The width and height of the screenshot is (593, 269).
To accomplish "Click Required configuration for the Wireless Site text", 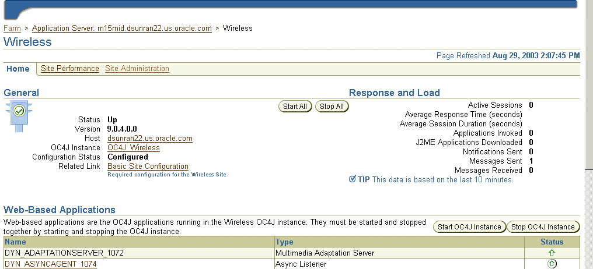I will pyautogui.click(x=167, y=175).
